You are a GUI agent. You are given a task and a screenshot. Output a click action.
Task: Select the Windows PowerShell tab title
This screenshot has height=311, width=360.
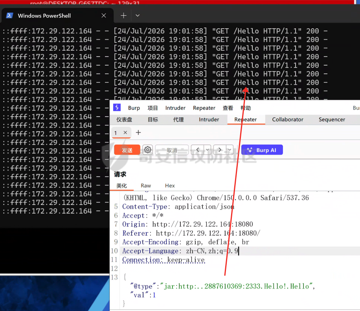(44, 16)
